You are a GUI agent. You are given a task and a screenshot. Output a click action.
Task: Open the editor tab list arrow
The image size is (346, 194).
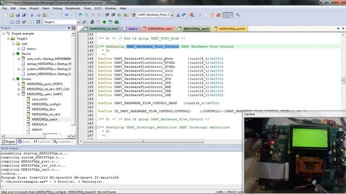pyautogui.click(x=338, y=29)
